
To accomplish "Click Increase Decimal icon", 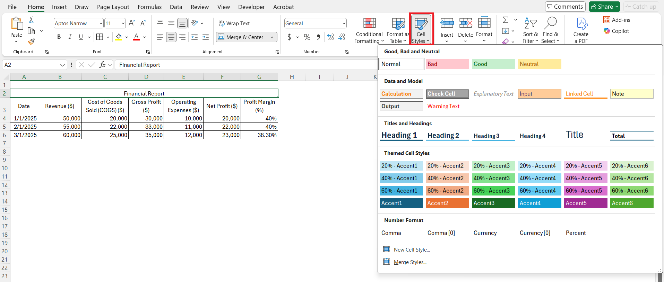I will click(x=330, y=37).
